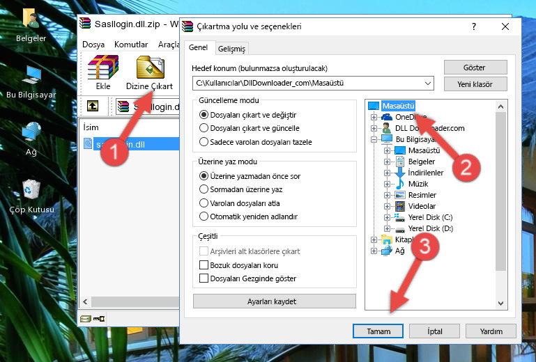Select İndirilenler folder in tree
Screen dimensions: 536x362
[426, 173]
